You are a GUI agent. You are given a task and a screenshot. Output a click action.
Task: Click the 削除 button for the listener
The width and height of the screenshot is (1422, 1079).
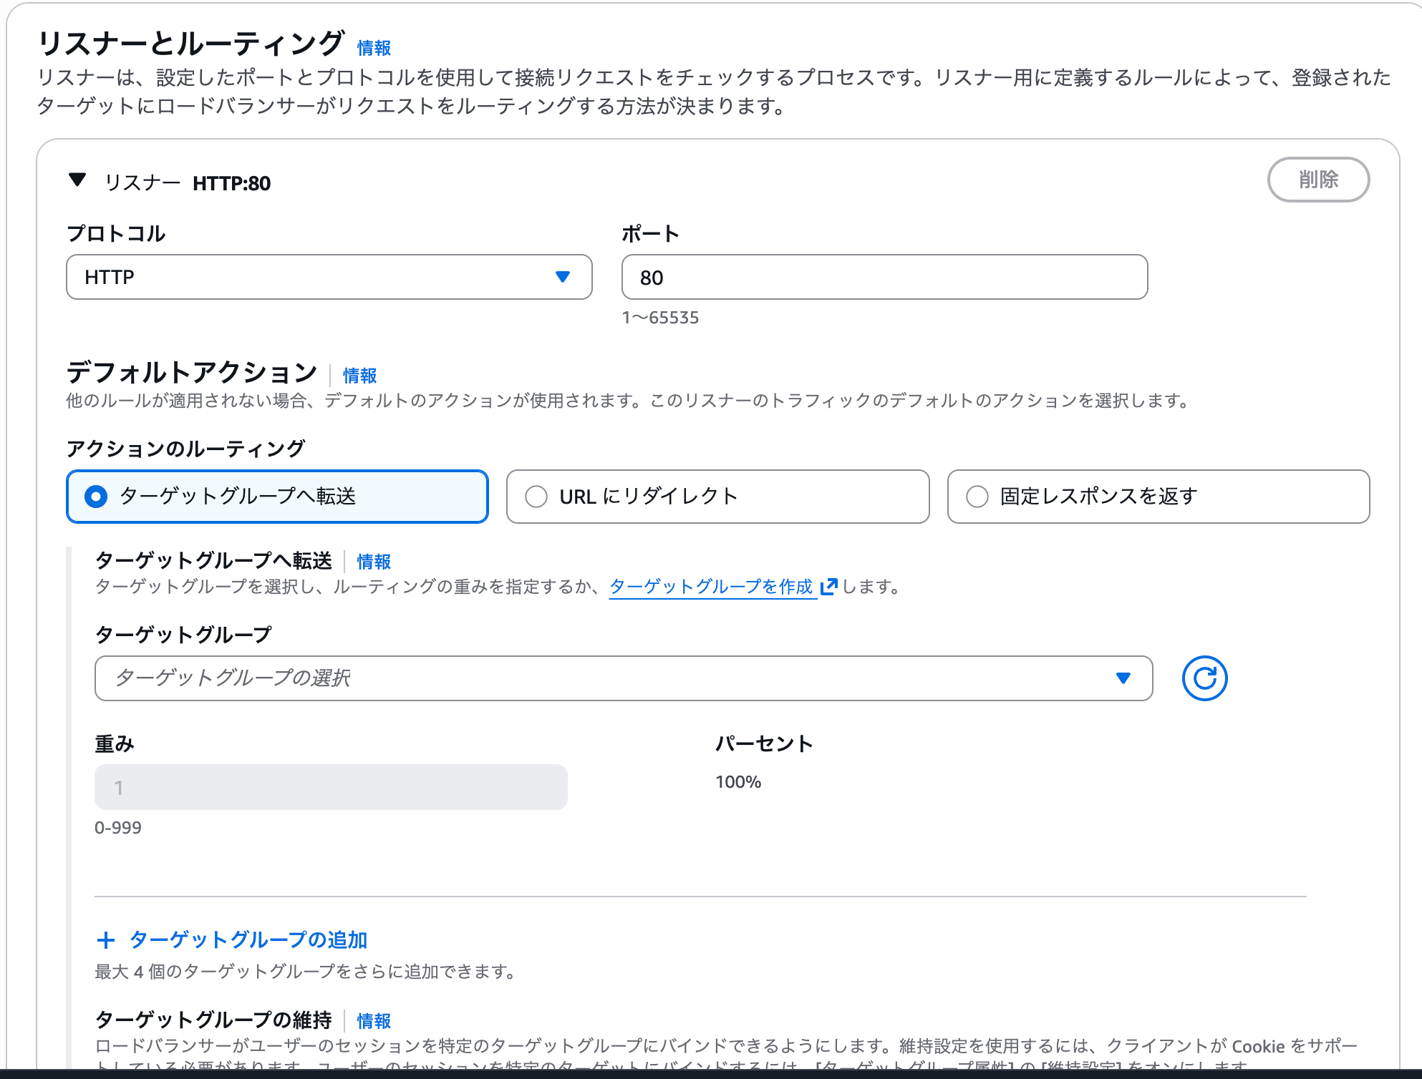tap(1318, 180)
